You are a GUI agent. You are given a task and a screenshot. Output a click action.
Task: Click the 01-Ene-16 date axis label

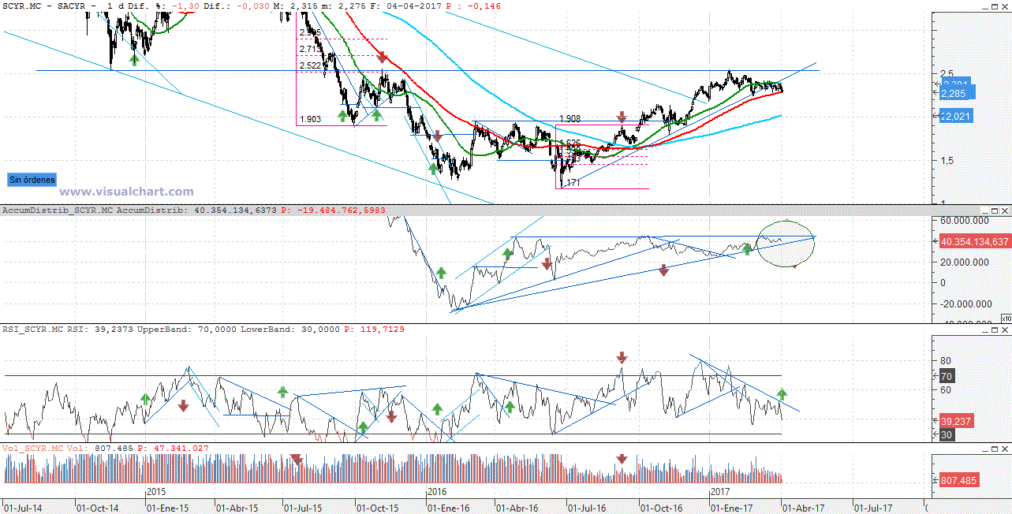[450, 508]
